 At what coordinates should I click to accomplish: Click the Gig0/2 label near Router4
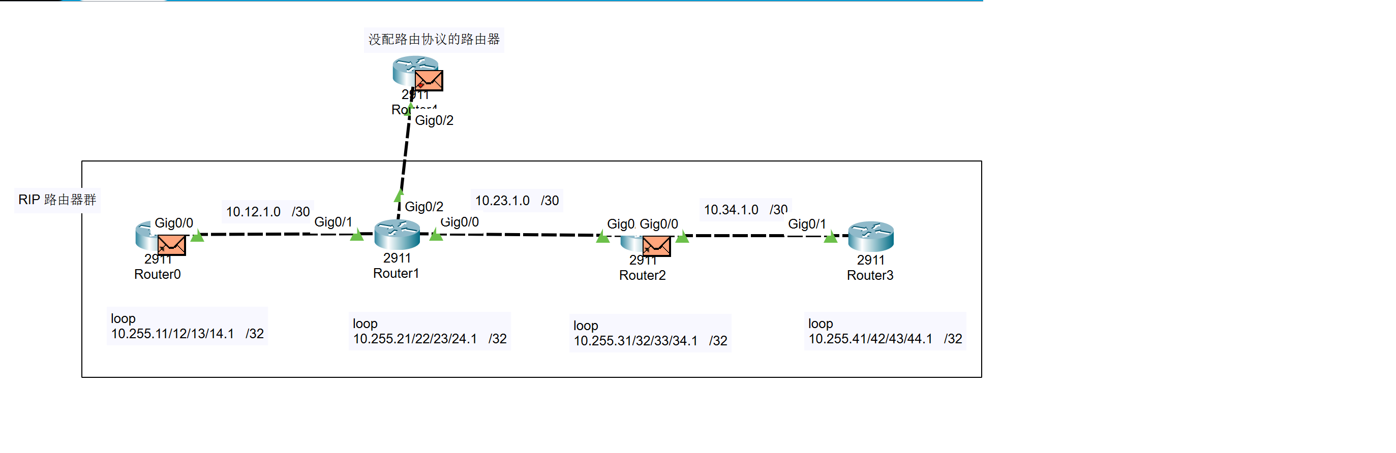(434, 120)
